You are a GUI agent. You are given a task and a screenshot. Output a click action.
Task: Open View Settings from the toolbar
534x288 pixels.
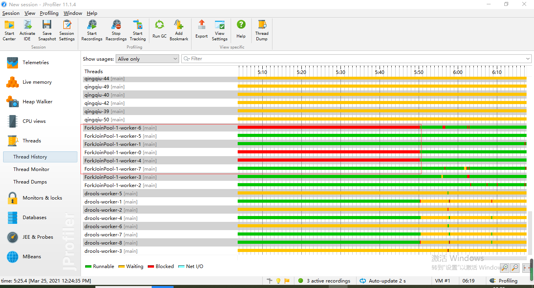(220, 31)
